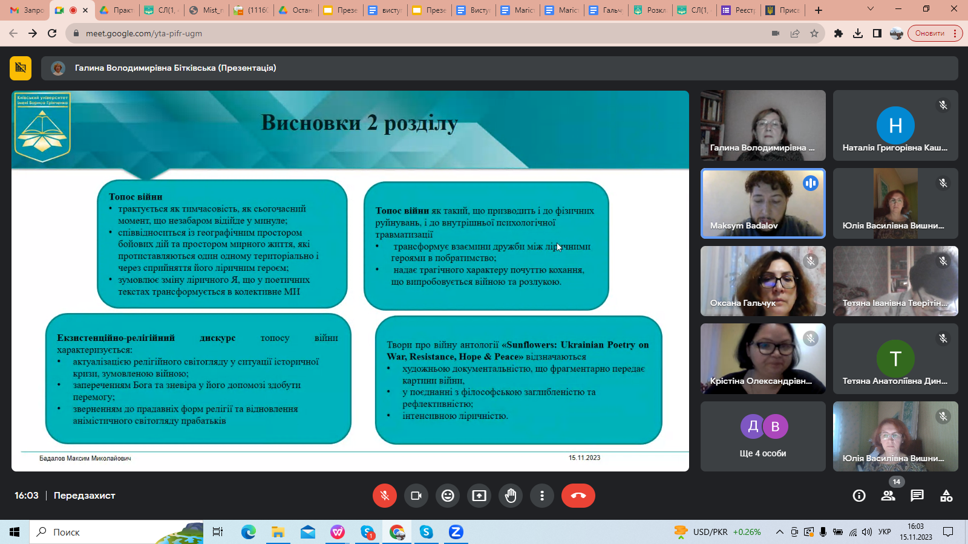Viewport: 968px width, 544px height.
Task: Show the participants list
Action: click(x=888, y=496)
